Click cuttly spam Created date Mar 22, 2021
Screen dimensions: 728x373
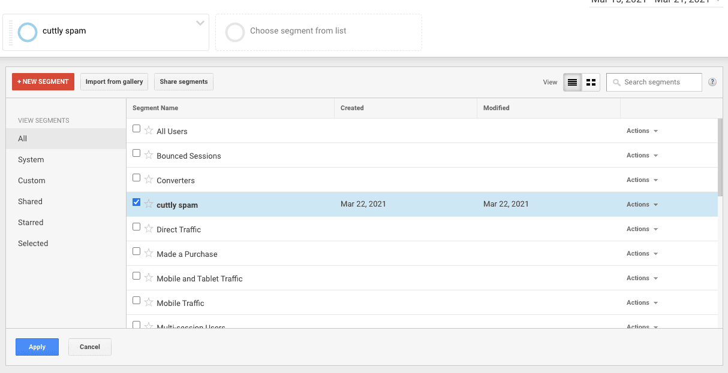pyautogui.click(x=363, y=204)
